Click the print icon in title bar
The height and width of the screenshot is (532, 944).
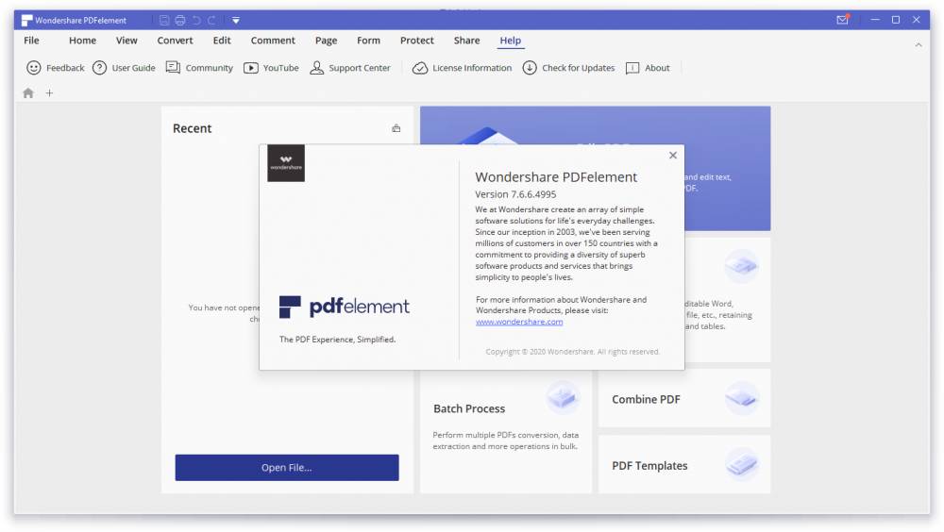pos(180,21)
